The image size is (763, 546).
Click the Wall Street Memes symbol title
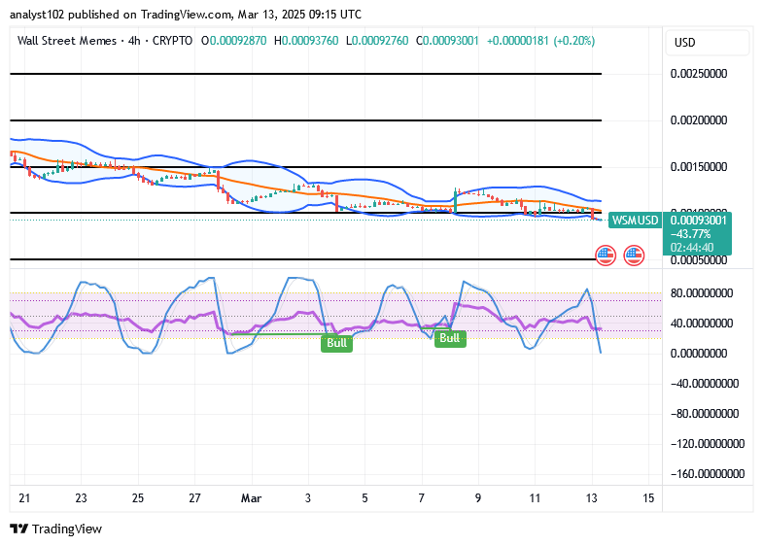pyautogui.click(x=67, y=41)
